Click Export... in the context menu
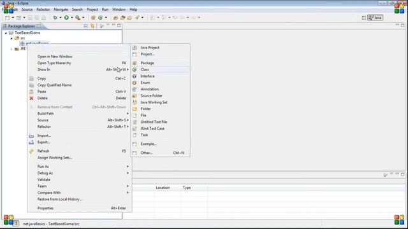This screenshot has width=408, height=229. click(x=79, y=142)
